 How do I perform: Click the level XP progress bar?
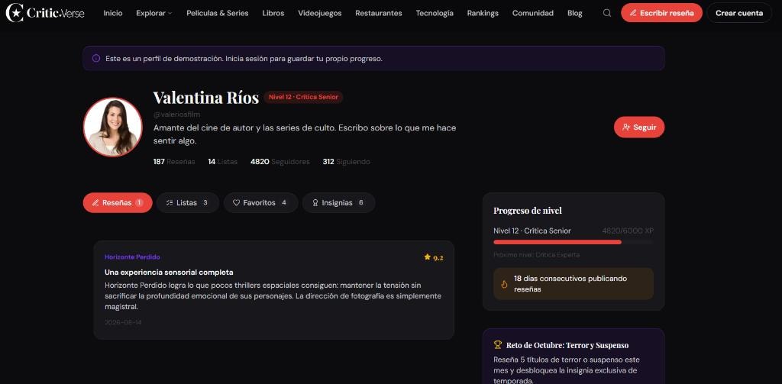coord(573,242)
